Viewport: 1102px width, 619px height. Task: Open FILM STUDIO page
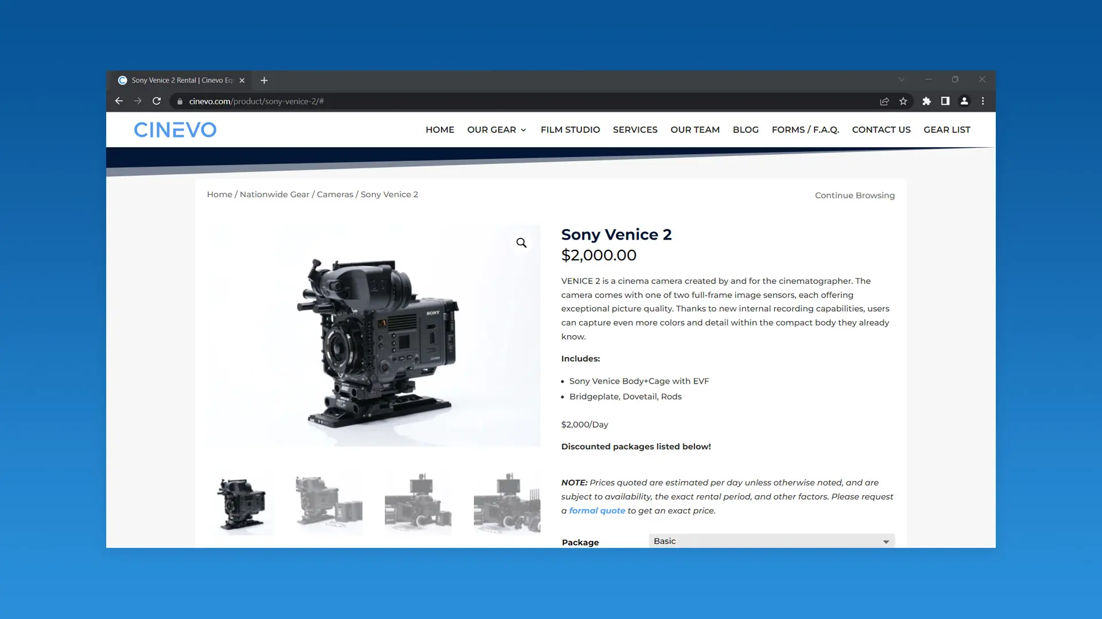click(570, 130)
